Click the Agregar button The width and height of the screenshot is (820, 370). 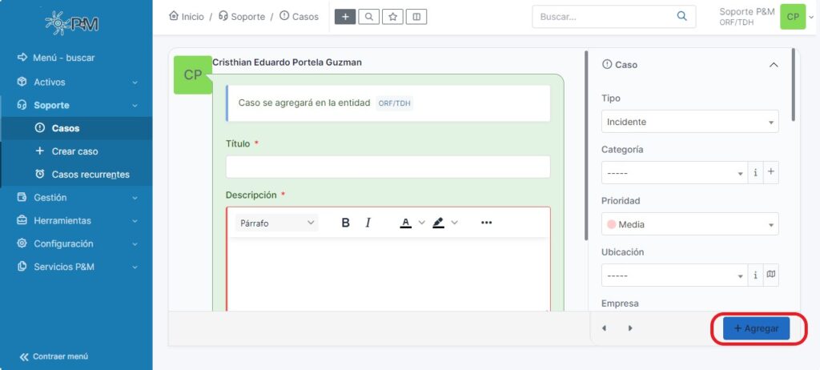tap(756, 328)
